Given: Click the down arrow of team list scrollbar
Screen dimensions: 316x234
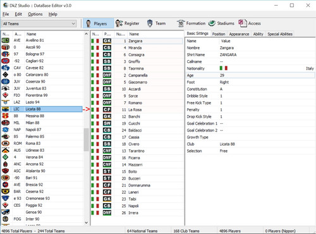Looking at the screenshot, I should coord(86,223).
